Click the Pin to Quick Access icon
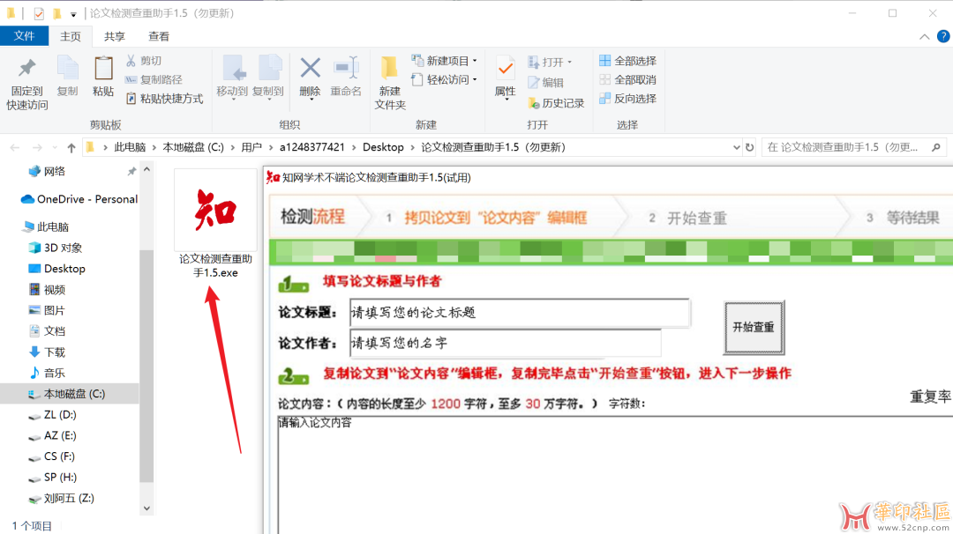The image size is (953, 534). 27,70
